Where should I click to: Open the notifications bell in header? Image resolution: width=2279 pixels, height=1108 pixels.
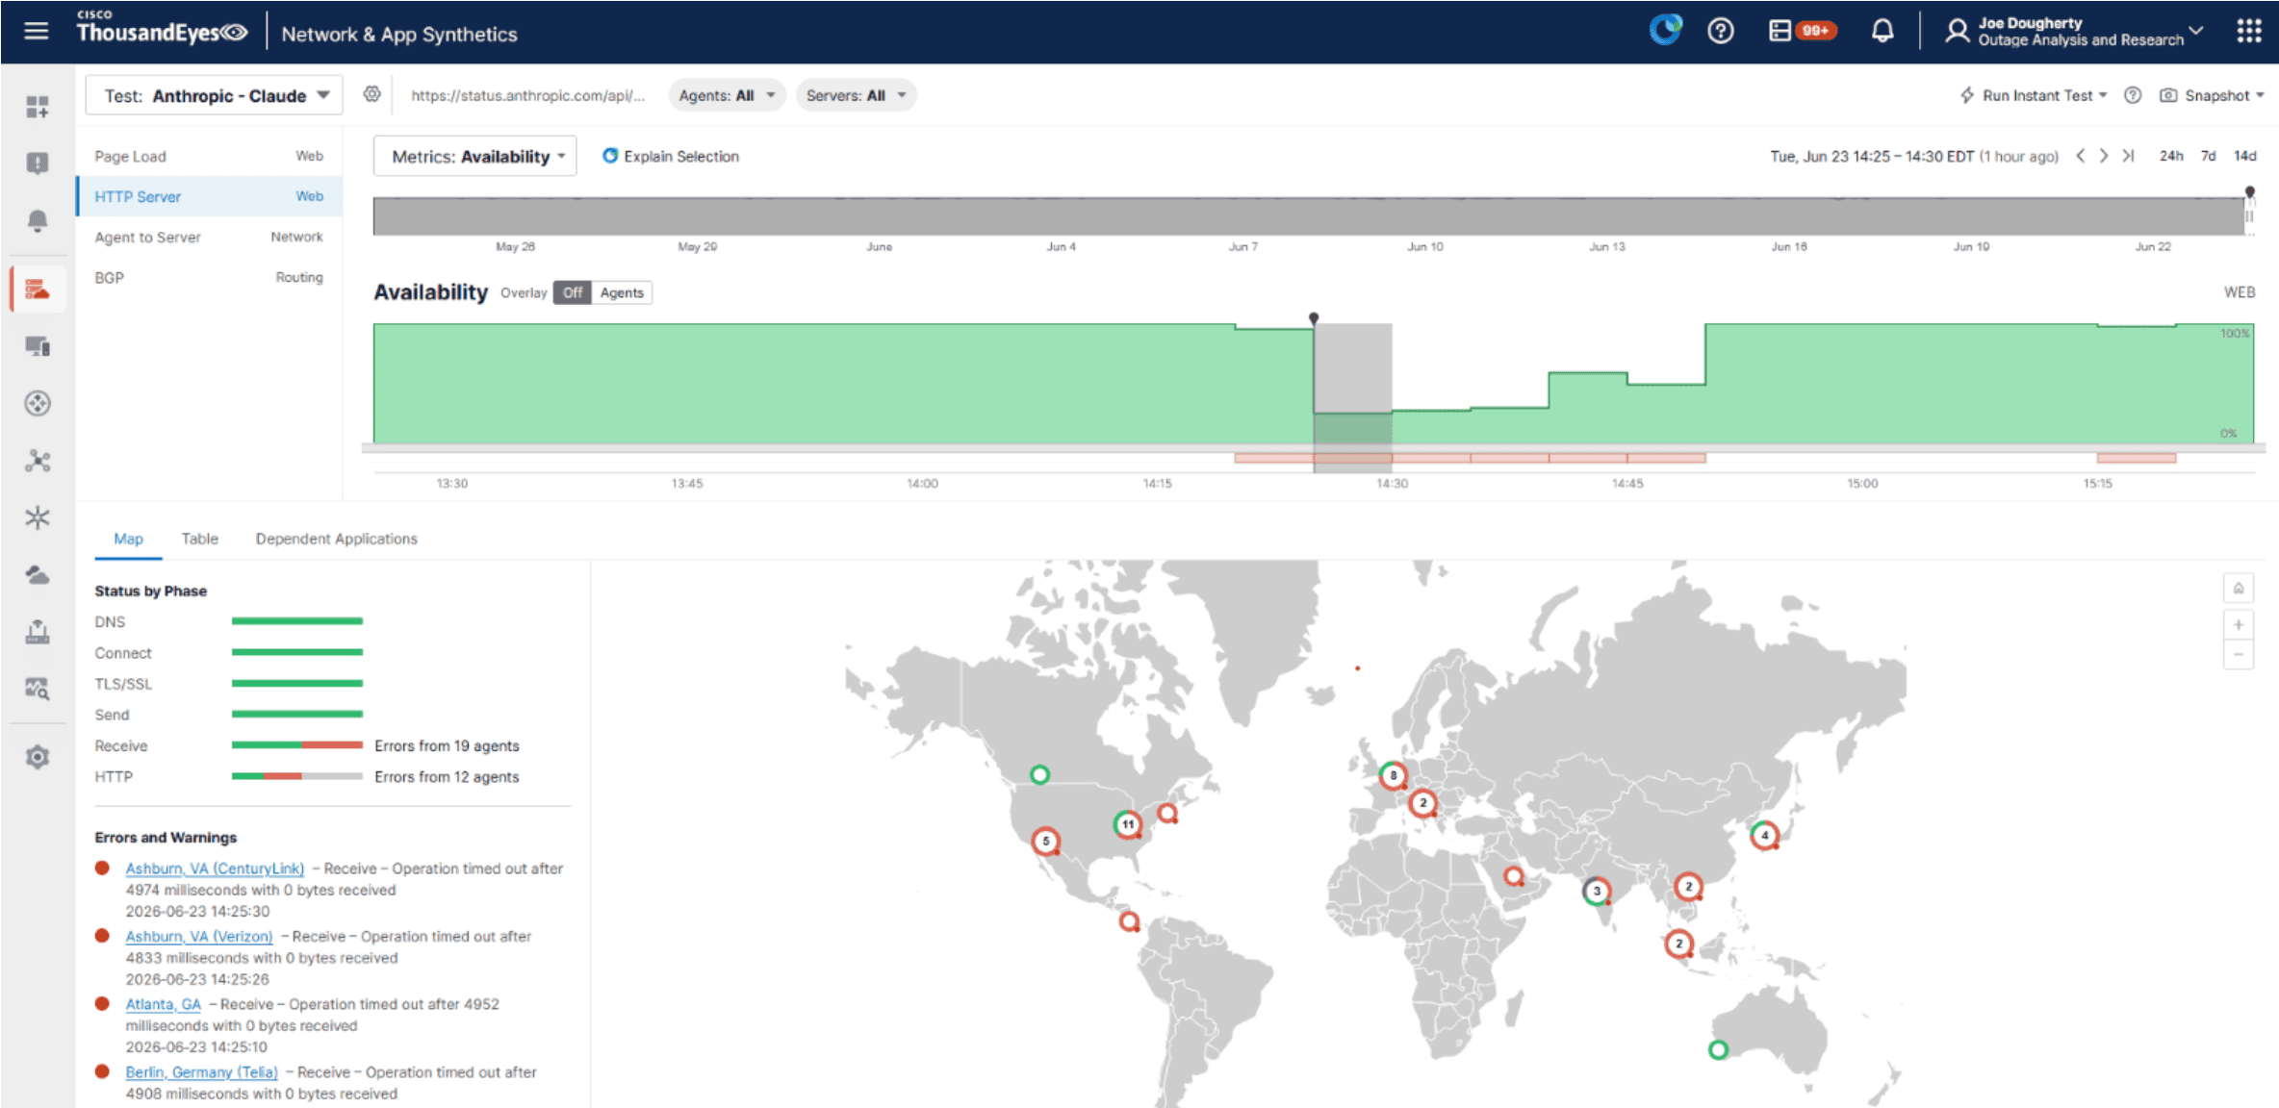[x=1882, y=32]
